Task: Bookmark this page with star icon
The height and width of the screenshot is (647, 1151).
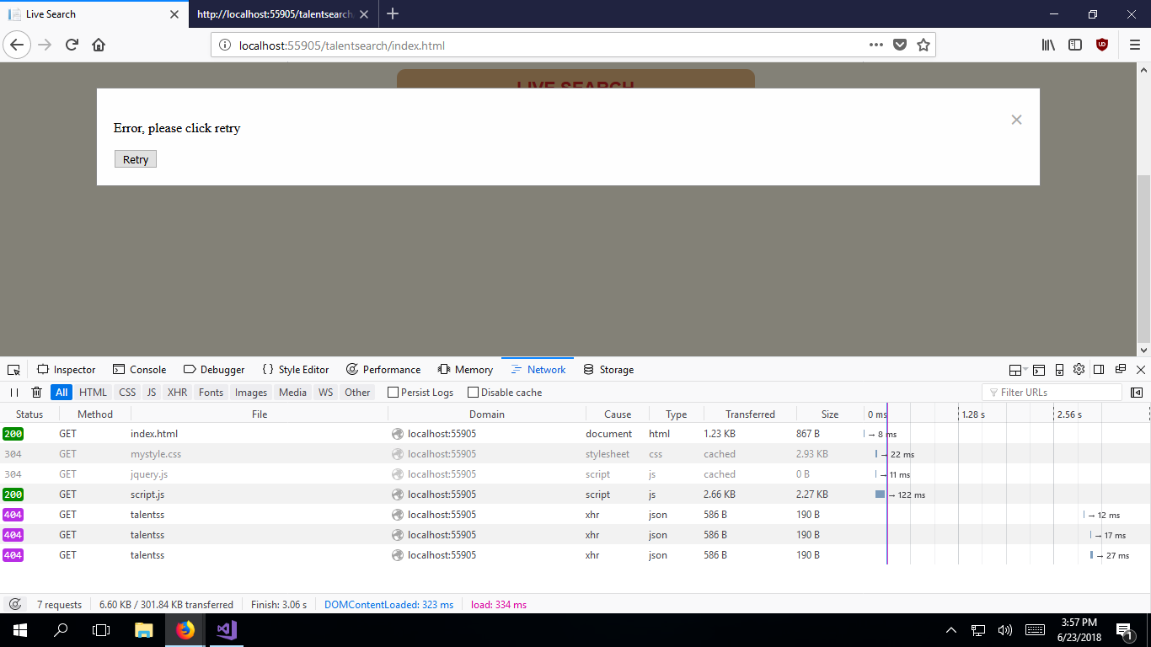Action: (923, 45)
